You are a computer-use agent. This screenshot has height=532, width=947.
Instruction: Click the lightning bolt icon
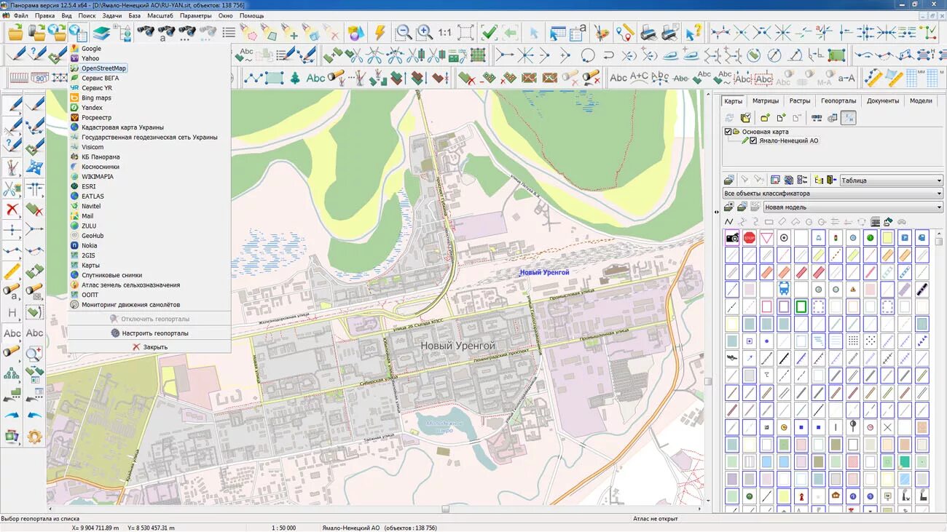[x=380, y=33]
